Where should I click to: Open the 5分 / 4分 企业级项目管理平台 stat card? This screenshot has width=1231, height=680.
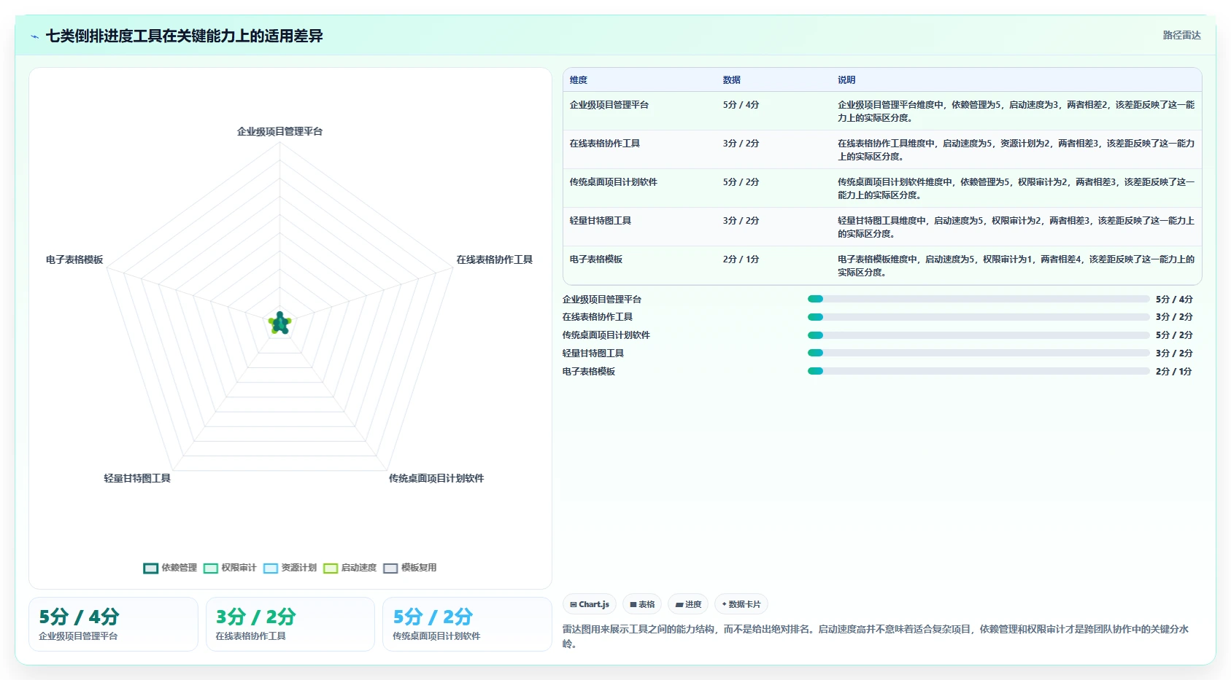113,624
